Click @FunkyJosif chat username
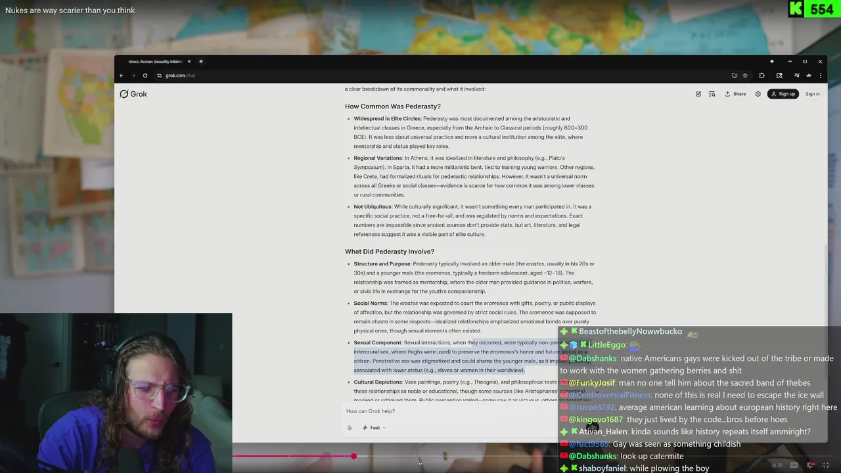Image resolution: width=841 pixels, height=473 pixels. [592, 383]
